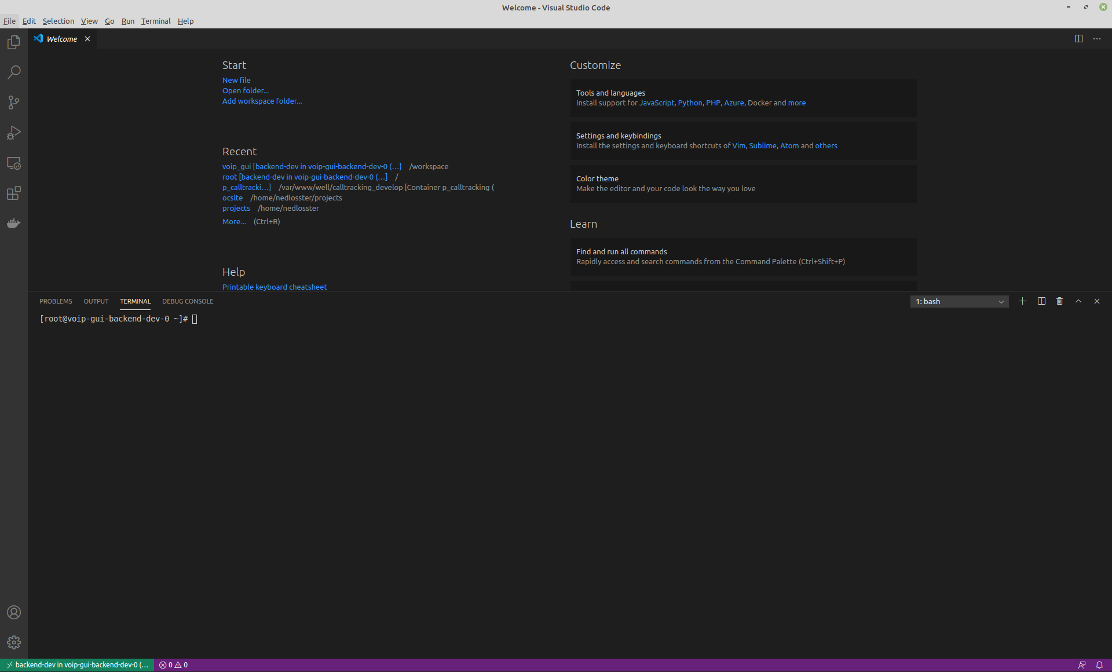Open the Explorer view in the activity bar
The width and height of the screenshot is (1112, 672).
[x=14, y=42]
